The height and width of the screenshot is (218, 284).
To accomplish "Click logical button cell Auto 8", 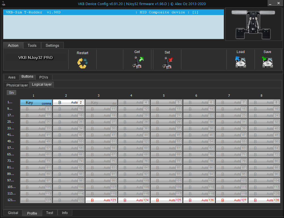I will pos(264,102).
